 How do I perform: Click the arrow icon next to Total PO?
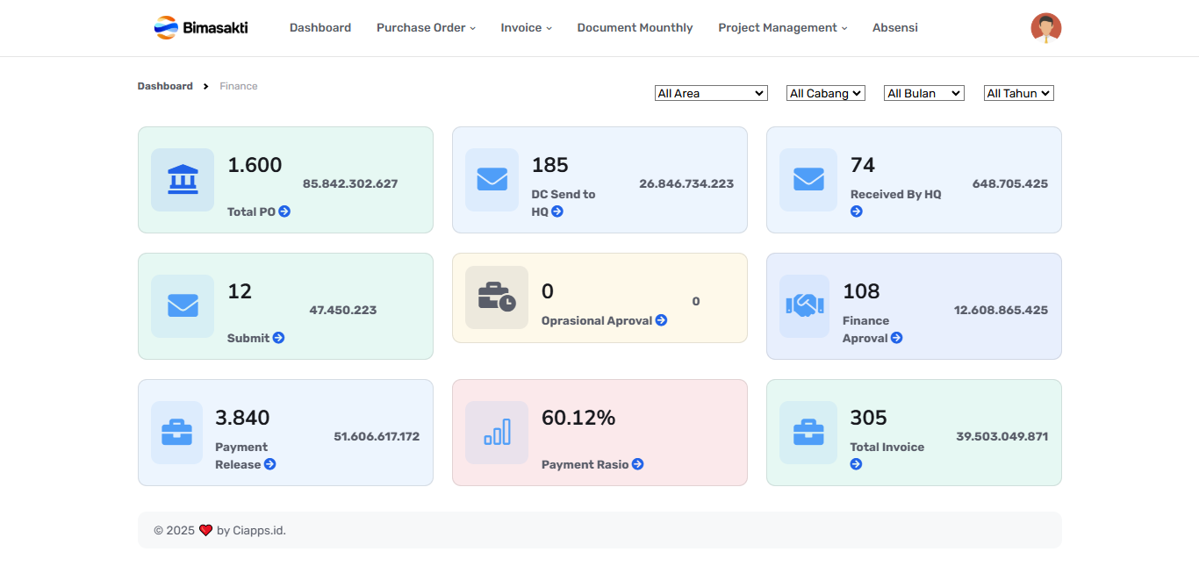(x=284, y=211)
